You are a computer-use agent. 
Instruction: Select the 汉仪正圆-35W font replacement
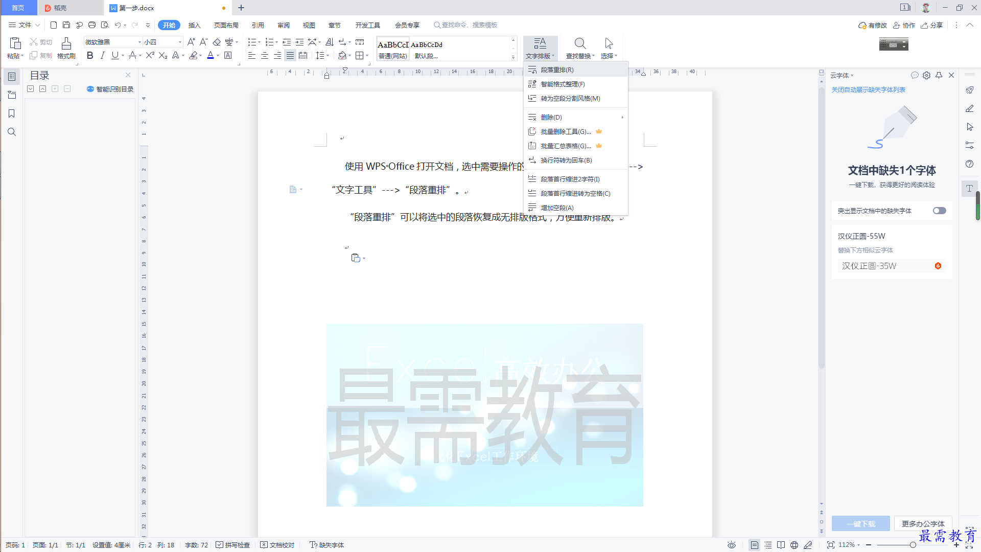click(x=892, y=266)
